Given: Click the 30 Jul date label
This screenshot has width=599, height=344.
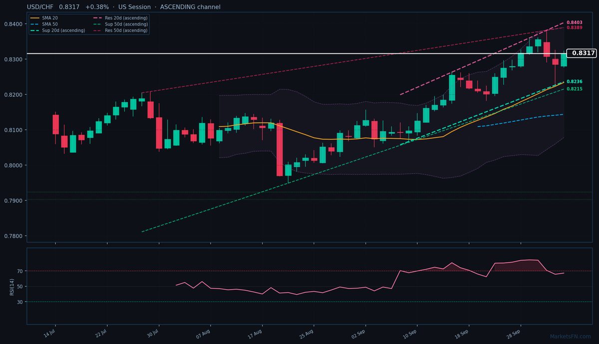Looking at the screenshot, I should click(152, 334).
